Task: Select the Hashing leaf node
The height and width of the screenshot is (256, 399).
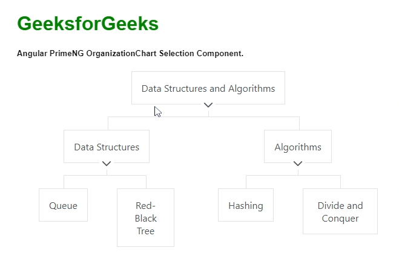Action: (x=246, y=205)
